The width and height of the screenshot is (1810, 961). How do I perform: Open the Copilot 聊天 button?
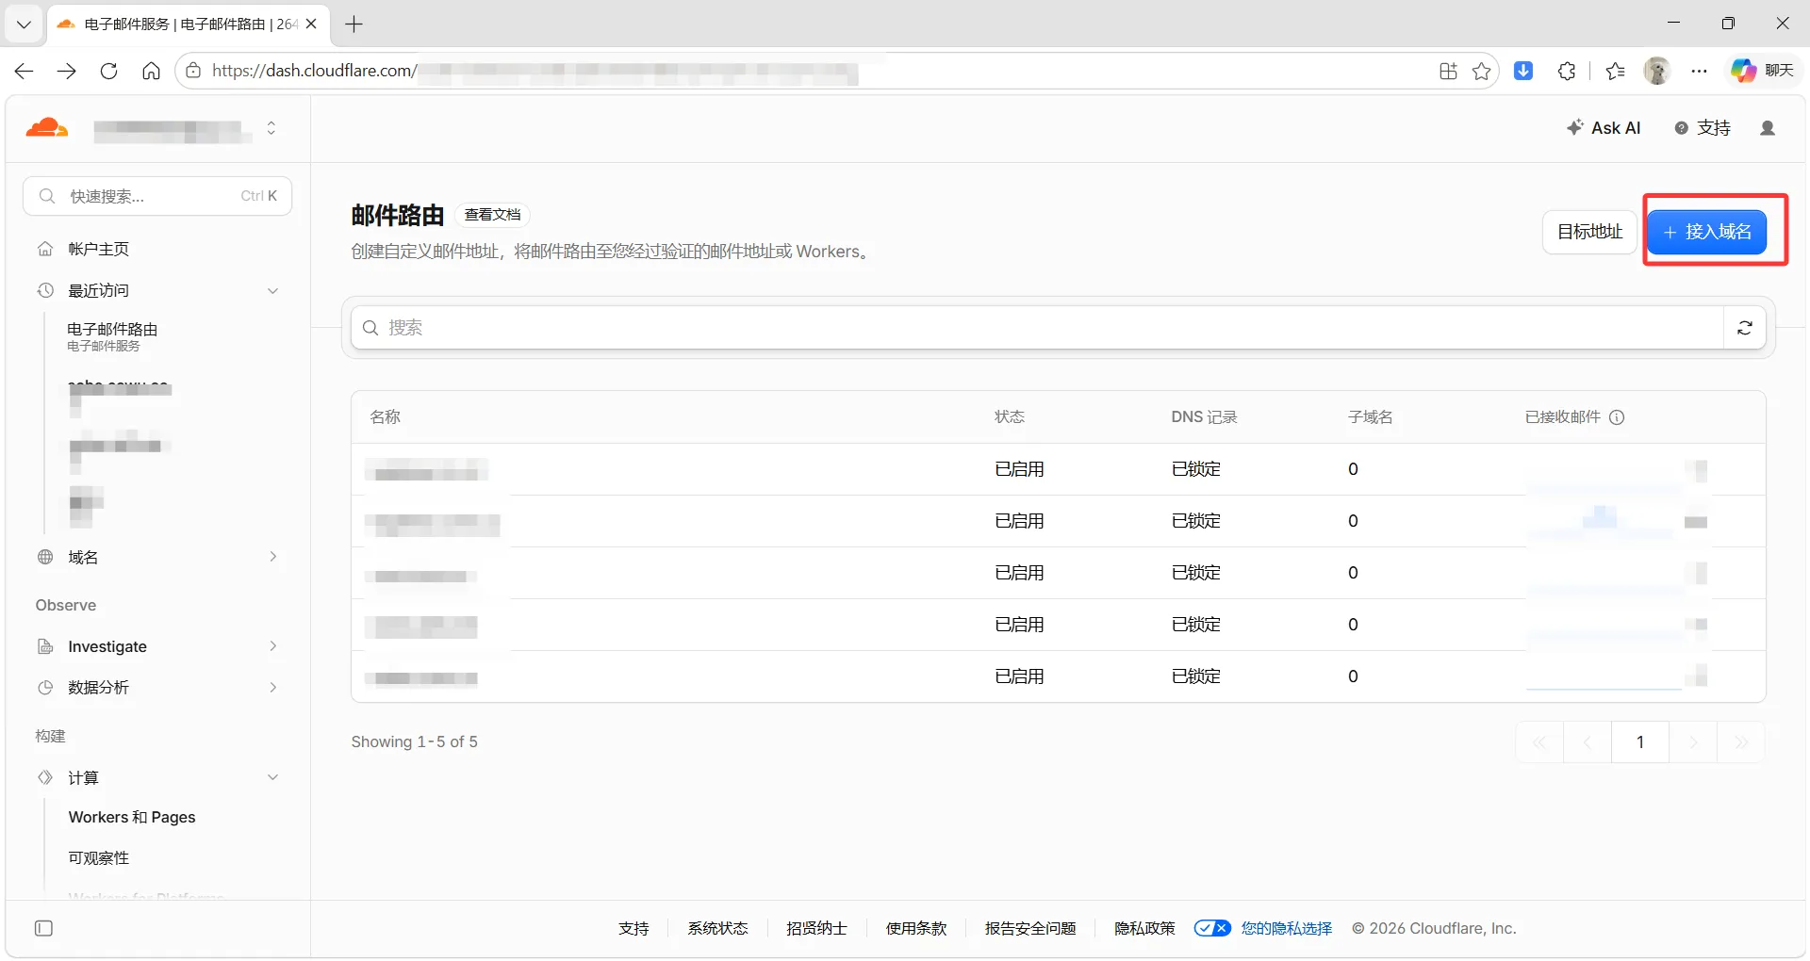pyautogui.click(x=1763, y=71)
